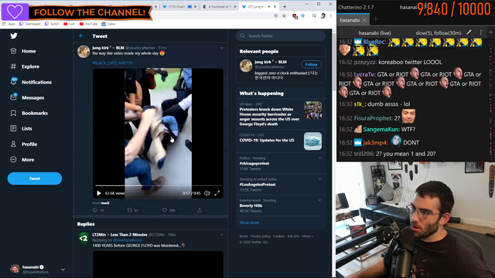Mute the video volume icon

[207, 193]
